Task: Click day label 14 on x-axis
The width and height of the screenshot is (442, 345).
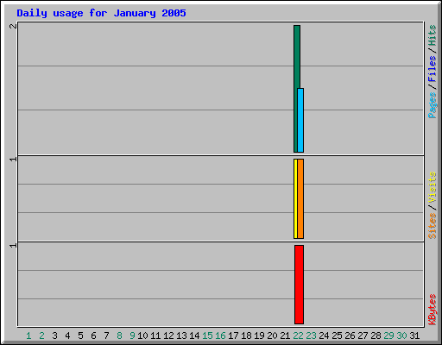Action: click(x=194, y=336)
